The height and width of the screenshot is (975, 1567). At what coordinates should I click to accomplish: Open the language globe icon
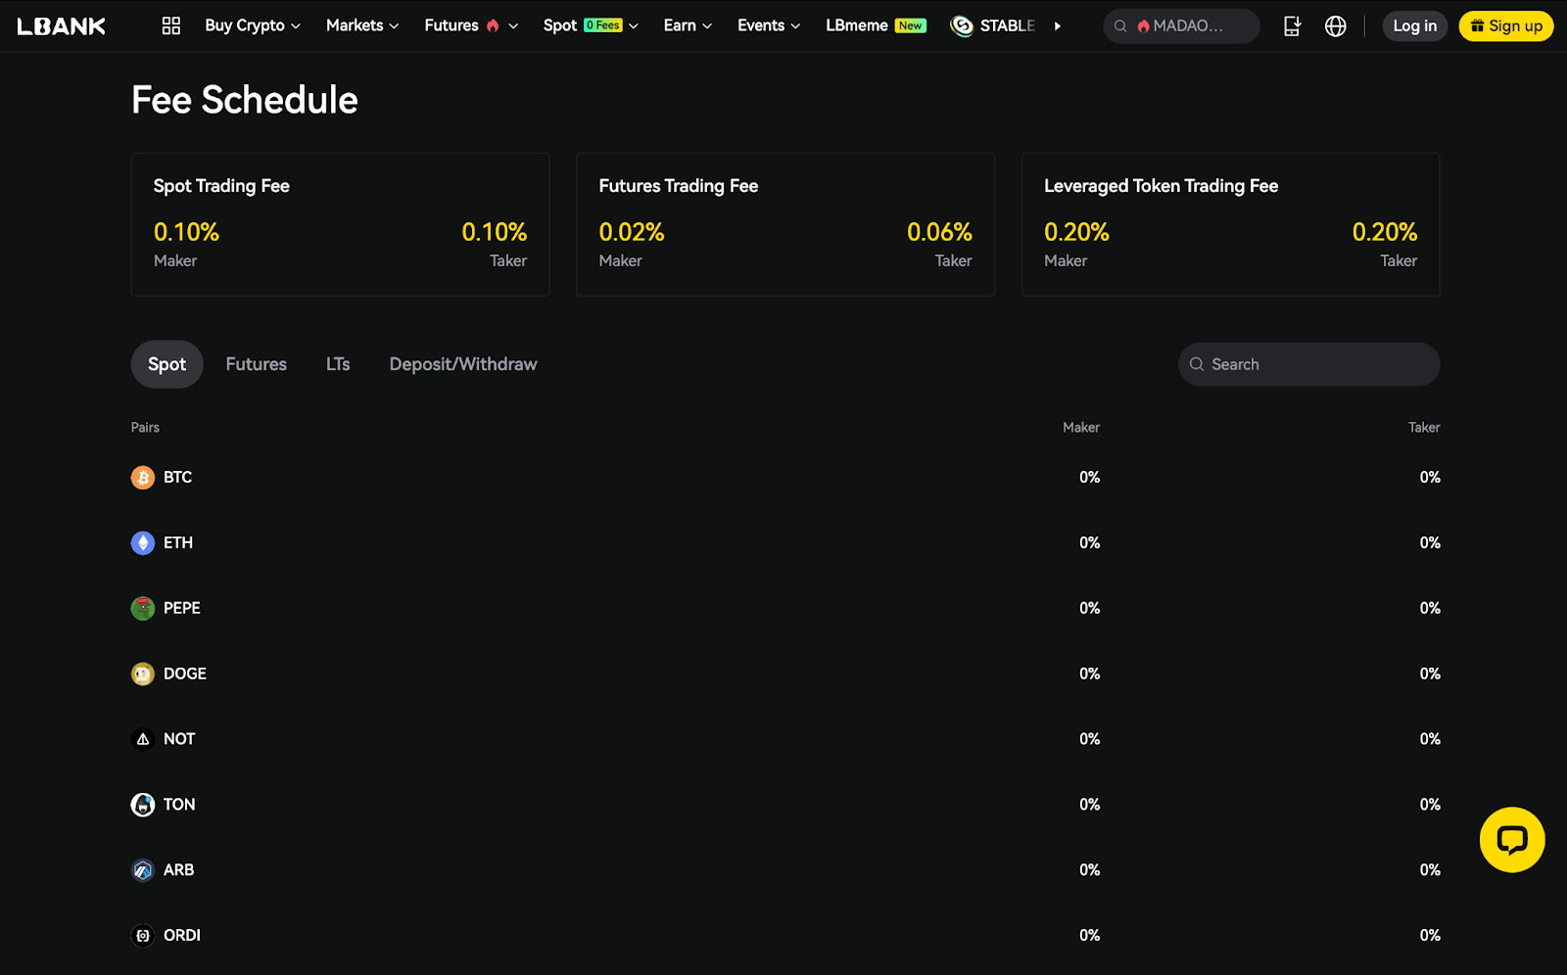(x=1335, y=26)
